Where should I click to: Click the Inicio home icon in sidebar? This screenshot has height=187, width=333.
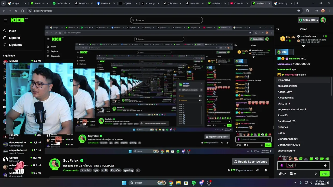coord(5,31)
